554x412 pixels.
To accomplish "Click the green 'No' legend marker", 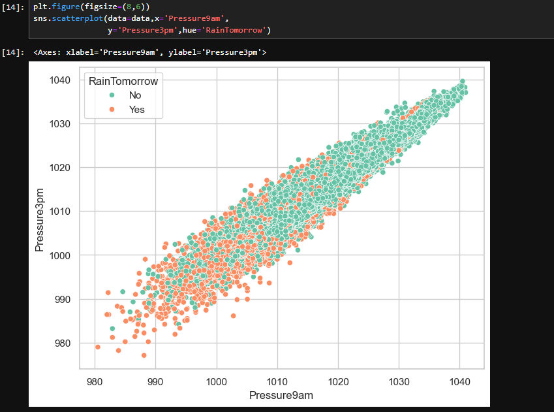I will (112, 95).
